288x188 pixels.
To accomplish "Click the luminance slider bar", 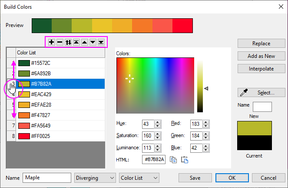I will [200, 86].
